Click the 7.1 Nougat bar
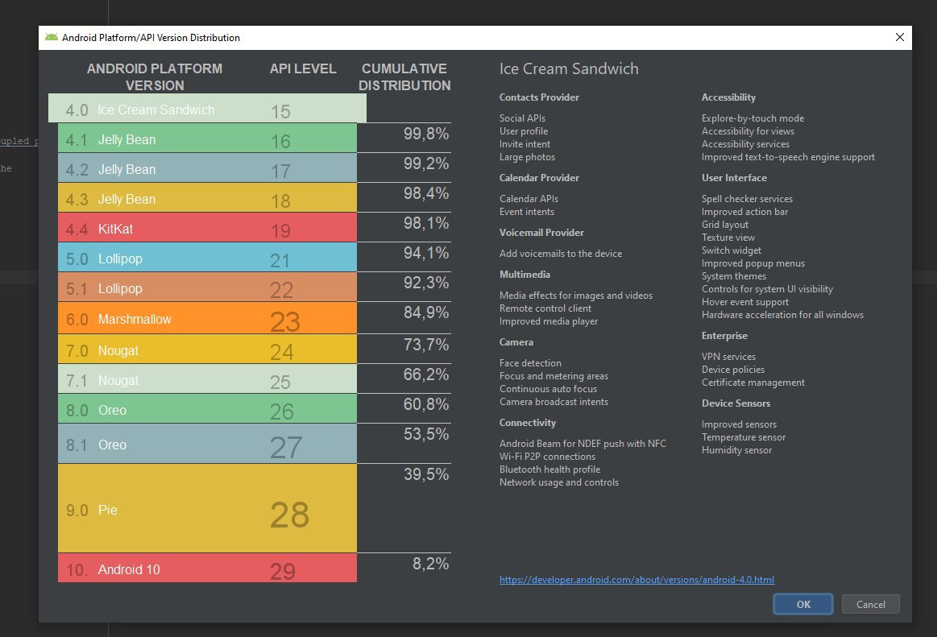This screenshot has height=637, width=937. pos(207,379)
